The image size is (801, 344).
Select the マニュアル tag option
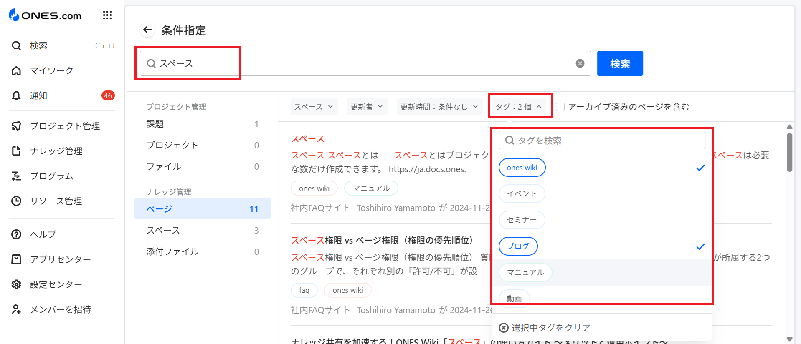(x=525, y=272)
